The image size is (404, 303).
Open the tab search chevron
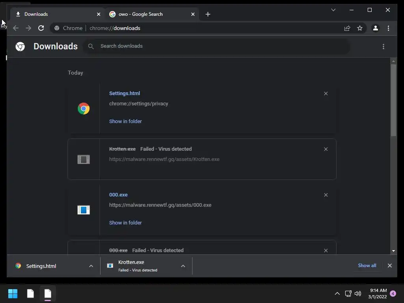[x=333, y=10]
